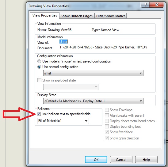Open Help for this dialog

146,160
